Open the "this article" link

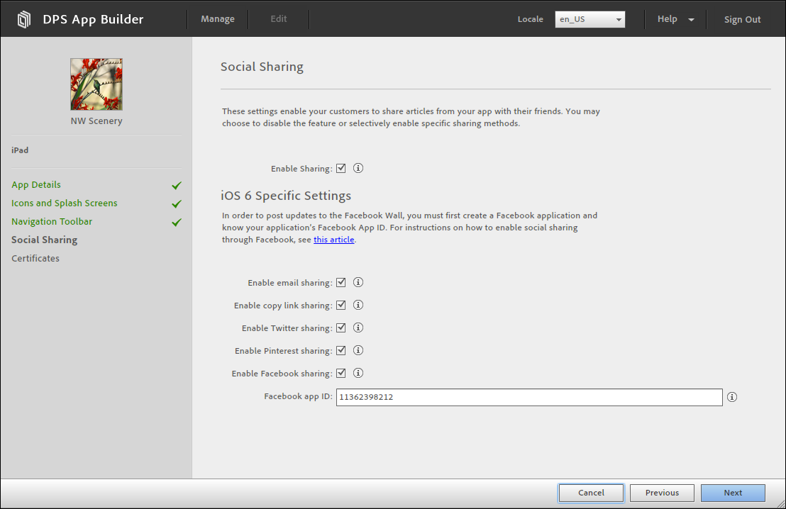point(333,240)
